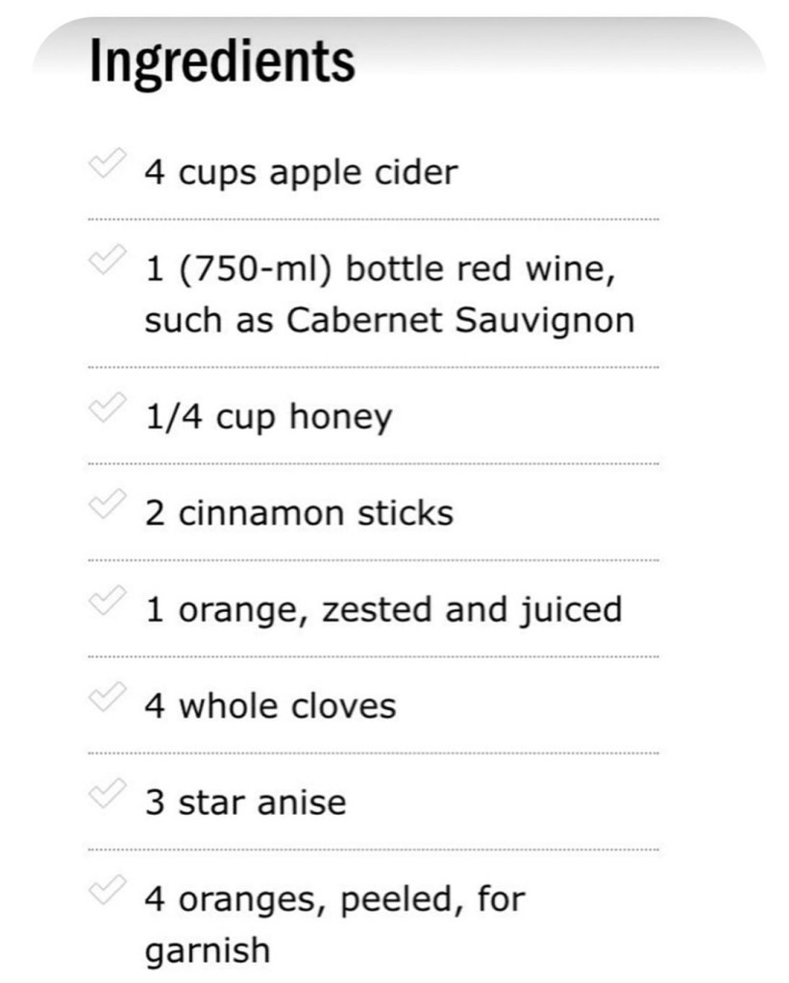Select "1 orange, zested and juiced" text

[383, 609]
